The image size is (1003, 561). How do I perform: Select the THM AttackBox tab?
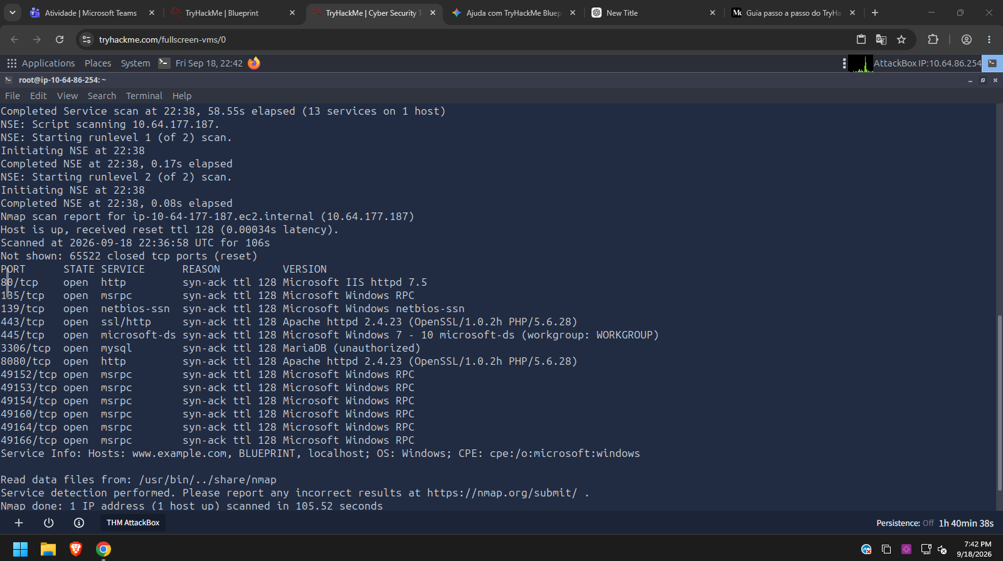click(133, 523)
